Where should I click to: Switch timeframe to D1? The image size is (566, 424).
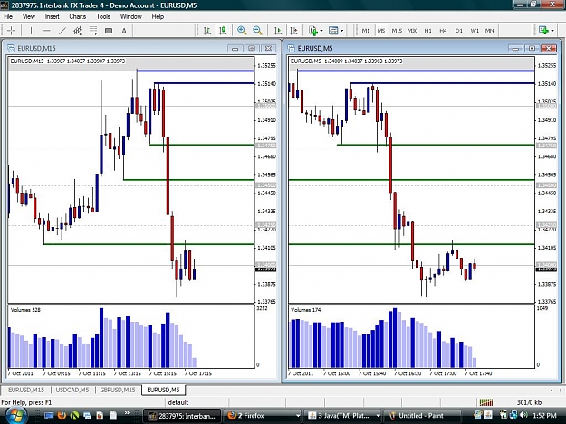point(459,31)
